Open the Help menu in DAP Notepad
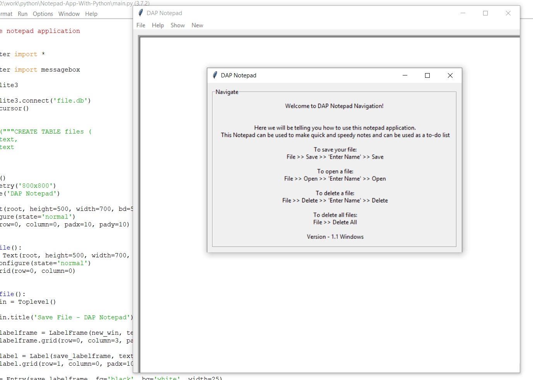The height and width of the screenshot is (380, 533). [x=158, y=25]
